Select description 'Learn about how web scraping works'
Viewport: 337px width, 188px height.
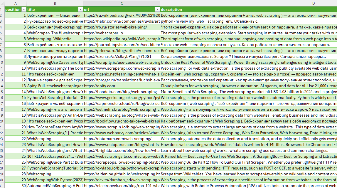click(249, 151)
